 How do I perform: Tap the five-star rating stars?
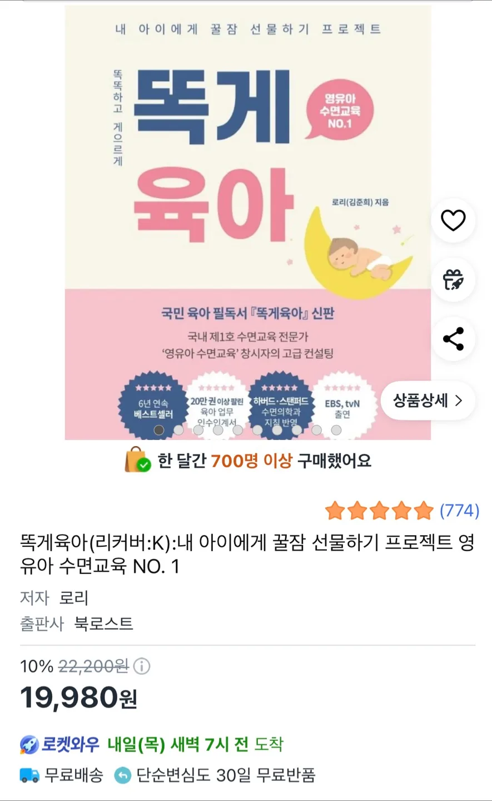[379, 510]
